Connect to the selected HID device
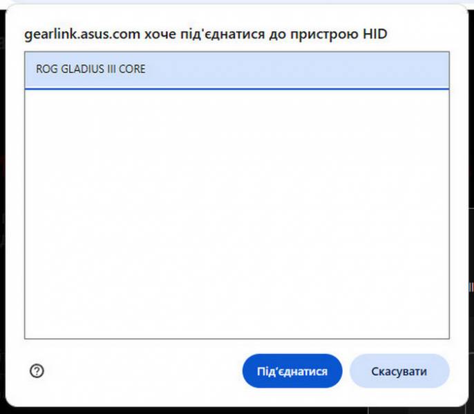The image size is (474, 414). [x=292, y=371]
